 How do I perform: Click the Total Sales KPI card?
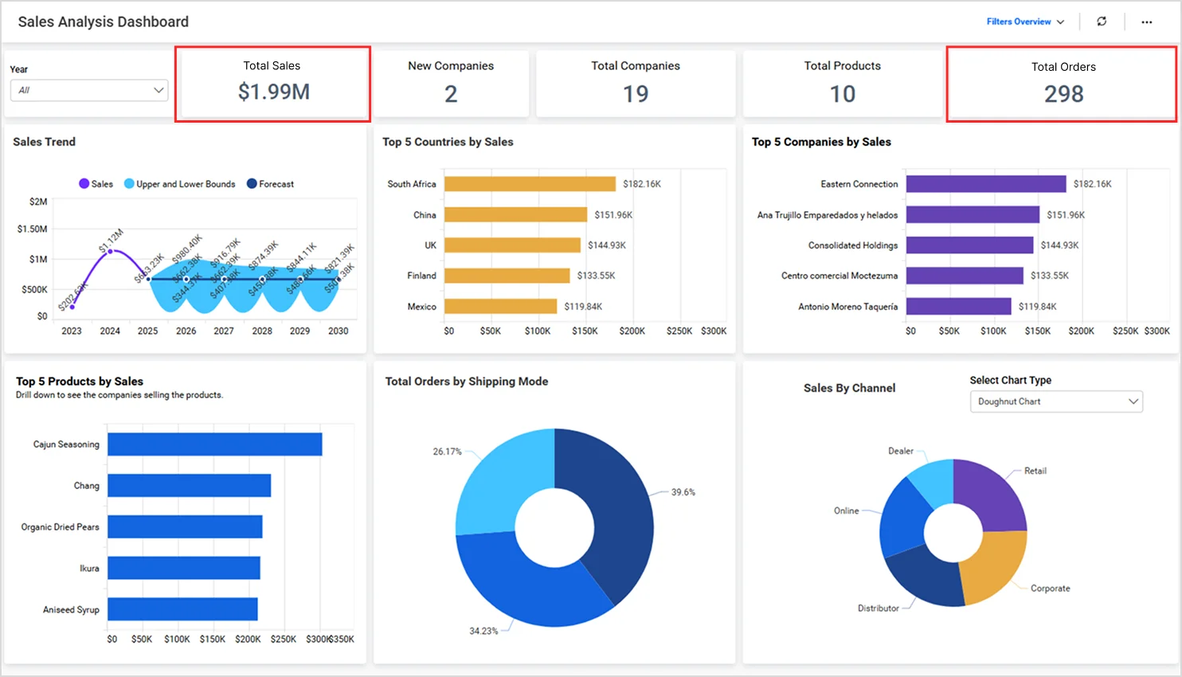(x=272, y=83)
